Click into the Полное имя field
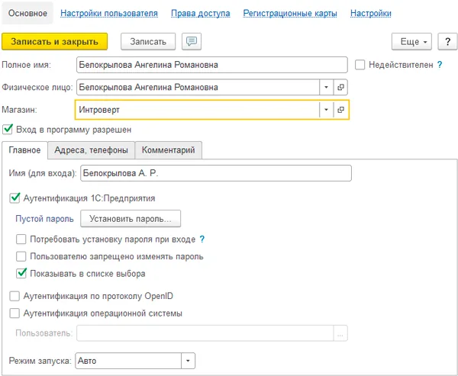This screenshot has height=376, width=458. pos(212,66)
